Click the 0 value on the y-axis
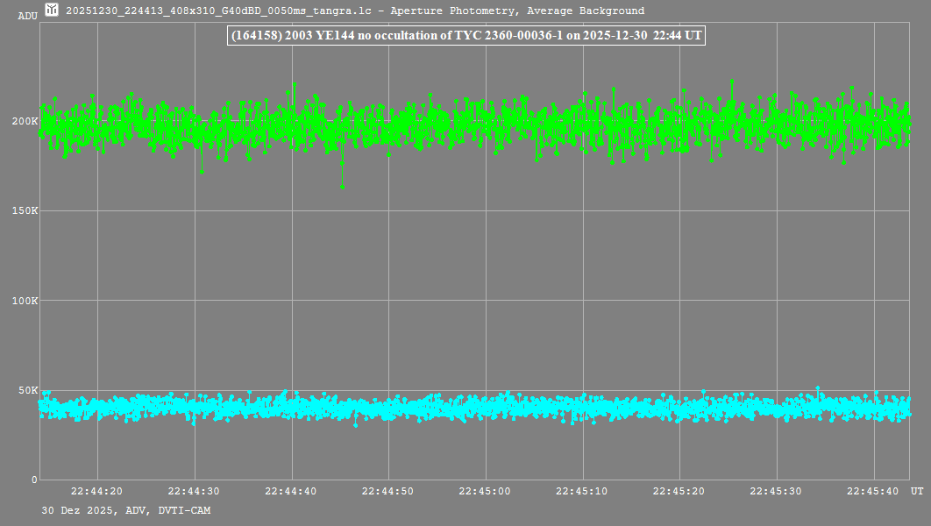The height and width of the screenshot is (526, 931). (34, 480)
